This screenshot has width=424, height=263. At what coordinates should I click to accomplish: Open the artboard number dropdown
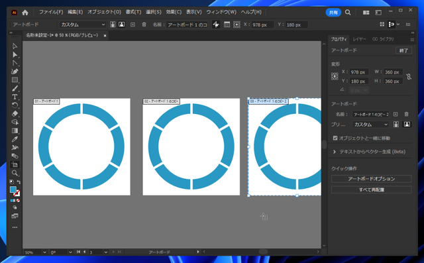[x=106, y=252]
